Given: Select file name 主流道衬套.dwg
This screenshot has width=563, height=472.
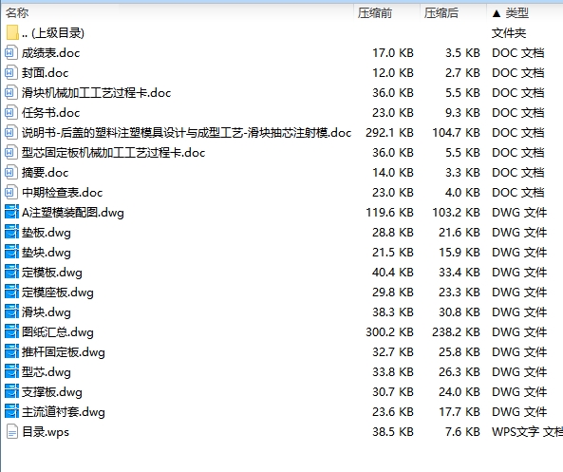Looking at the screenshot, I should tap(64, 412).
